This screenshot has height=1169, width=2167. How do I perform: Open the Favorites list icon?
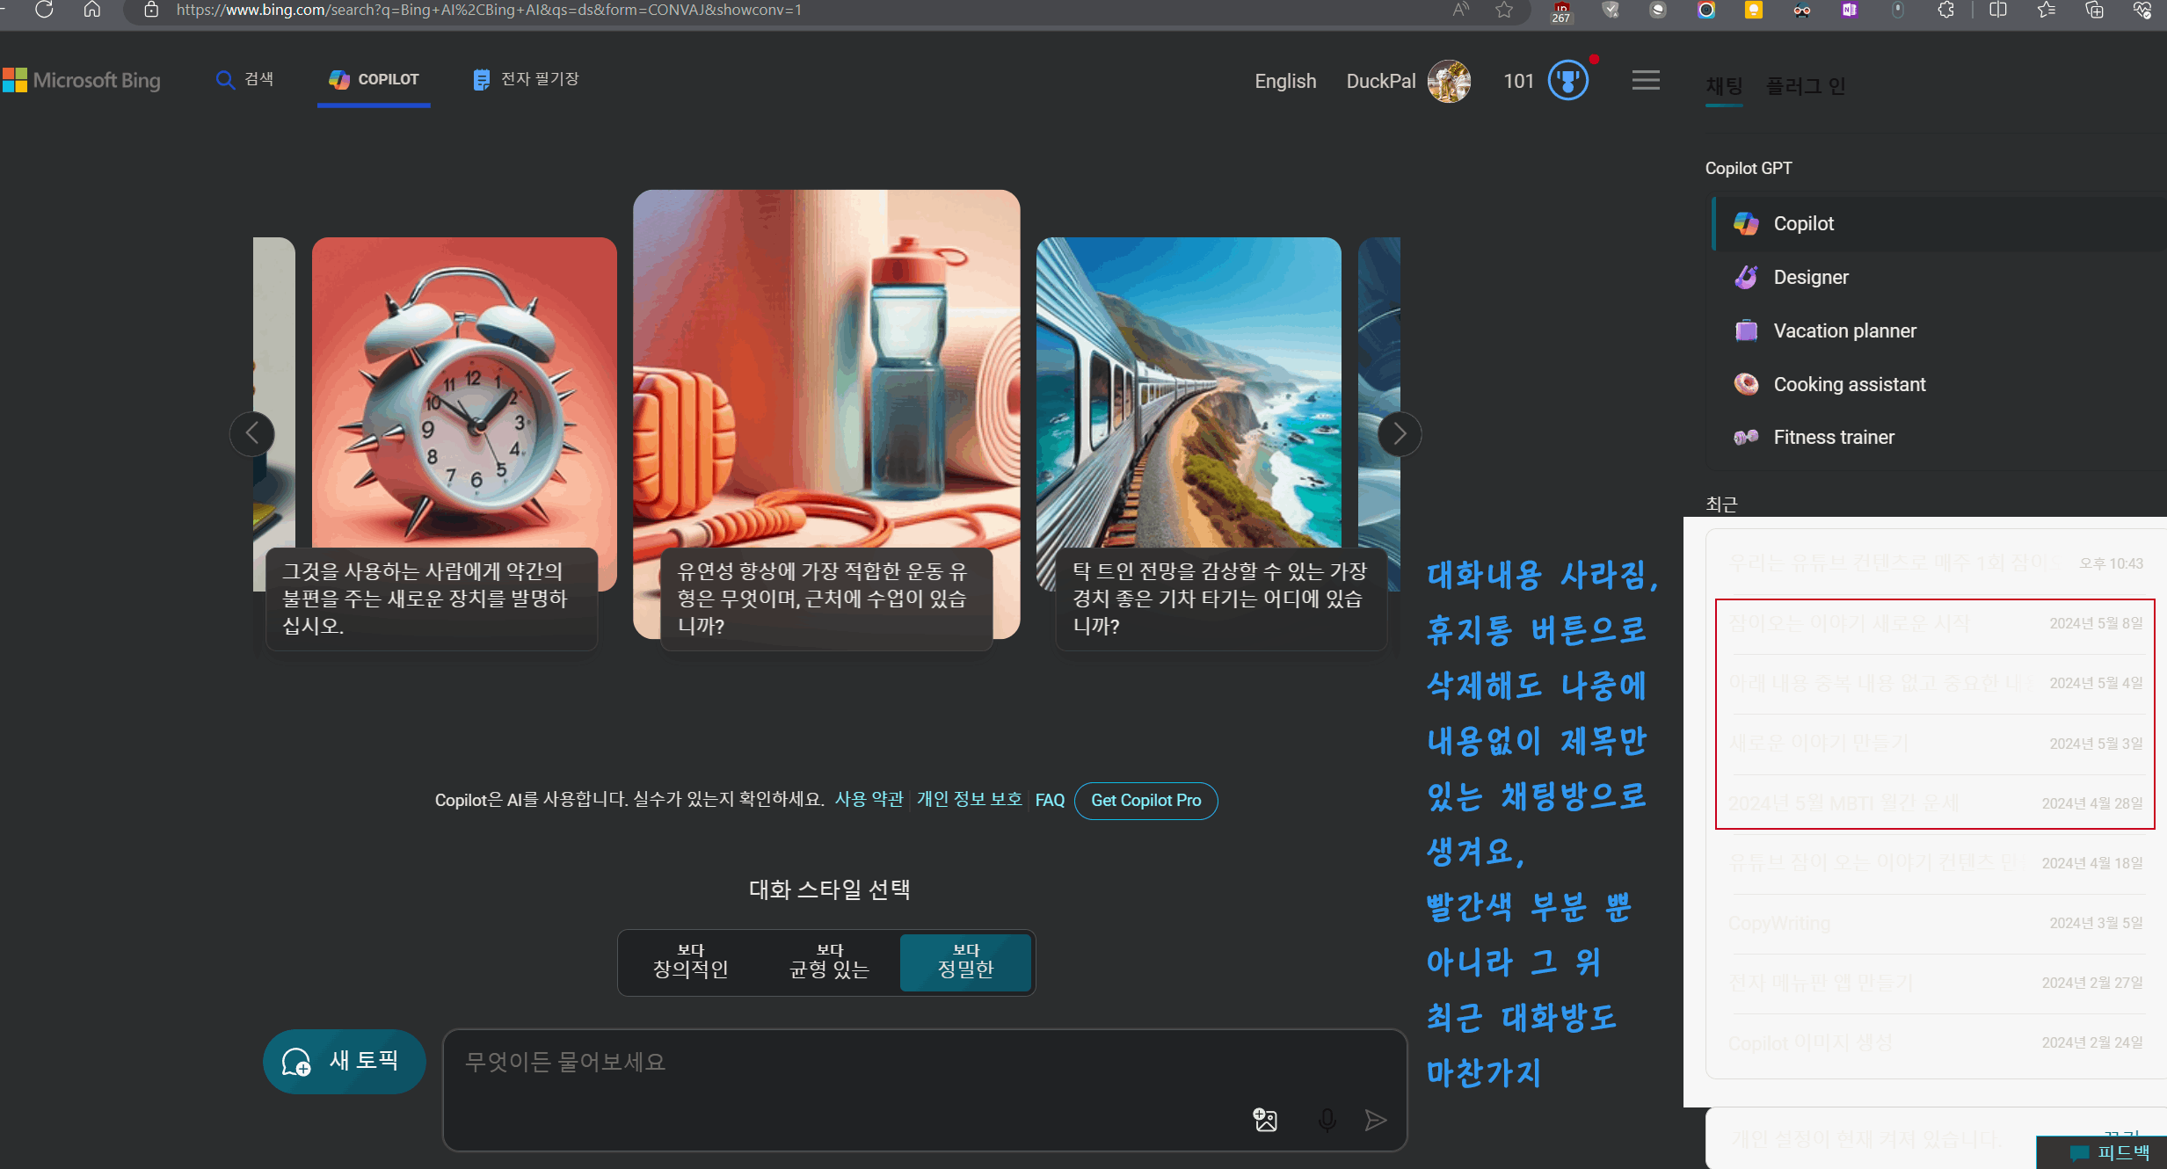(x=2047, y=10)
